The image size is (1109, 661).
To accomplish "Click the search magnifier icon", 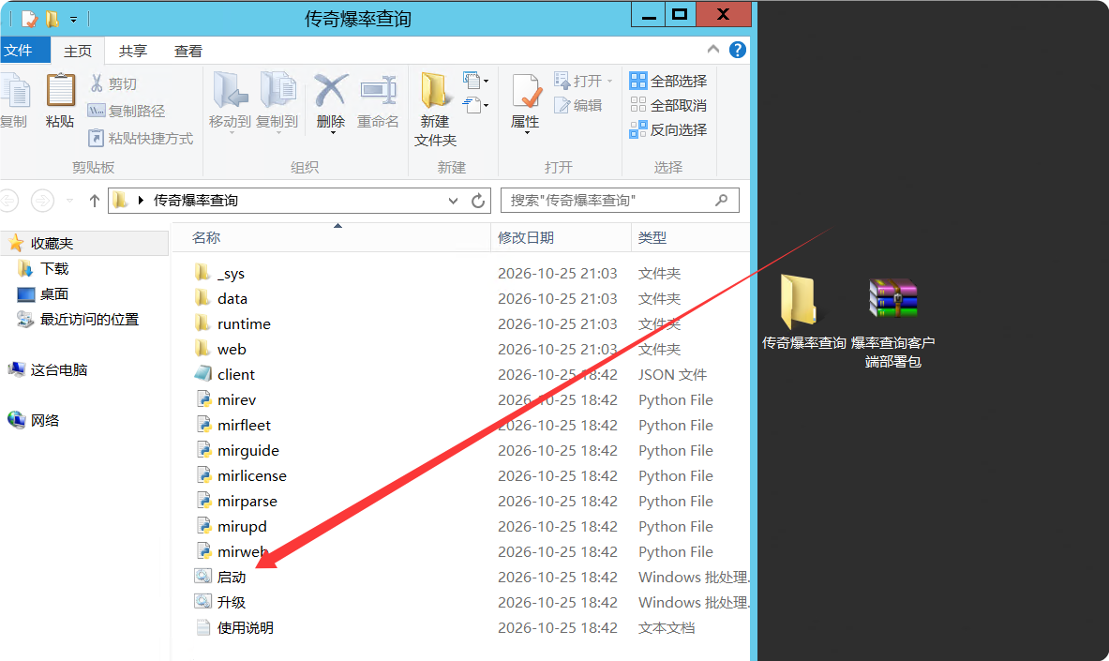I will [721, 201].
